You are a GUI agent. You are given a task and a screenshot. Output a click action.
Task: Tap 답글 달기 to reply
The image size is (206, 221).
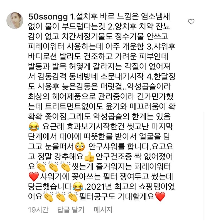point(71,210)
